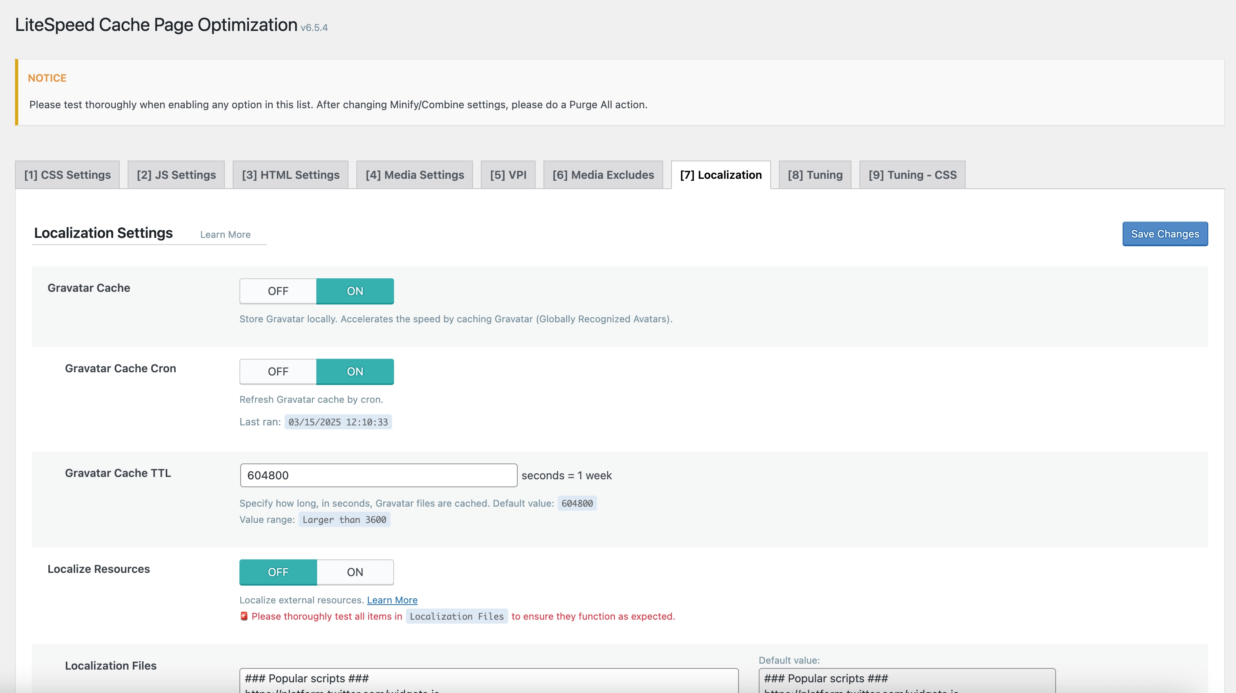Click the Localization Files text area
This screenshot has height=693, width=1236.
pyautogui.click(x=489, y=681)
